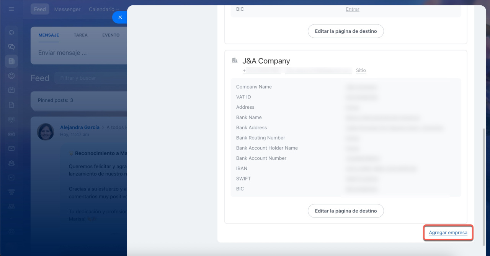Click the Filtrar y buscar search field
The width and height of the screenshot is (490, 256).
91,78
